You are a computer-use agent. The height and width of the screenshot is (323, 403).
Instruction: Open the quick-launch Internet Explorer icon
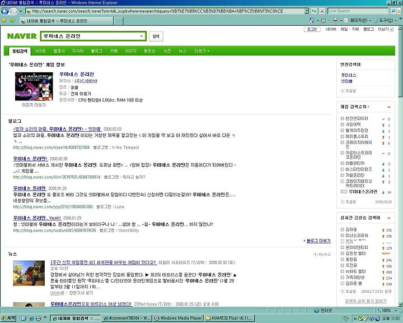31,319
